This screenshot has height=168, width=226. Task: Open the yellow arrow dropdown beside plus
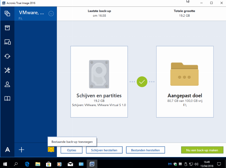pos(51,150)
